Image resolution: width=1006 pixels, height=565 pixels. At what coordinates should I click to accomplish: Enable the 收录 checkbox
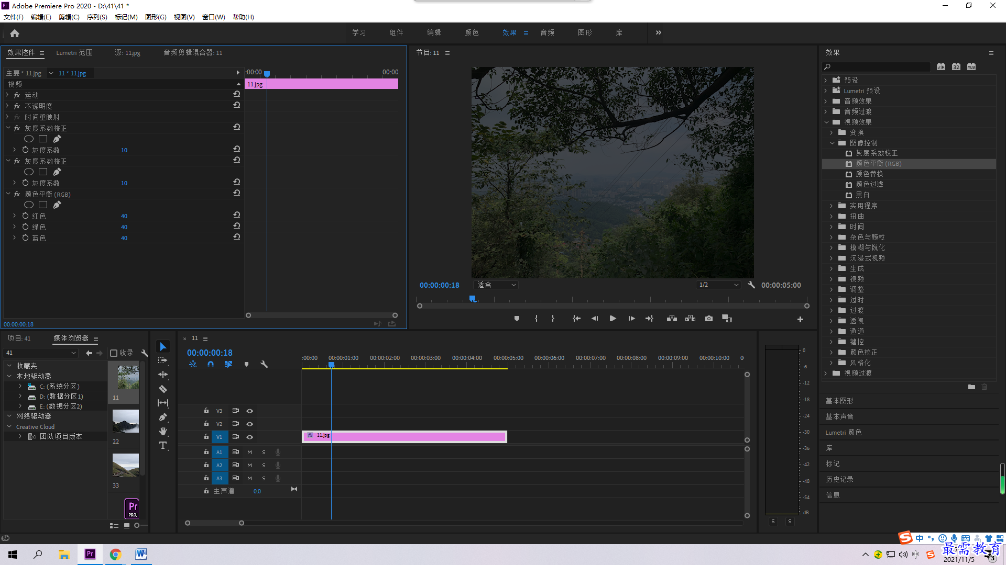(x=113, y=353)
